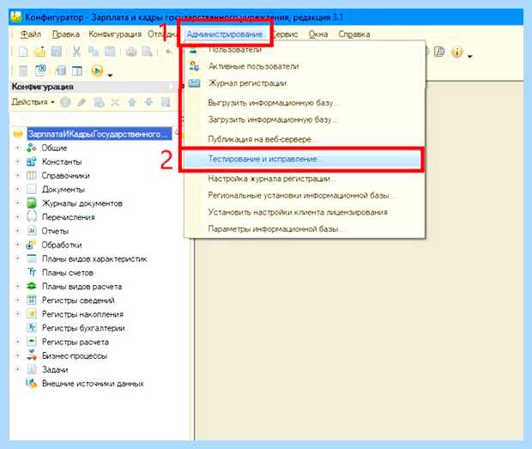Image resolution: width=532 pixels, height=449 pixels.
Task: Click the Print toolbar icon
Action: tap(131, 52)
